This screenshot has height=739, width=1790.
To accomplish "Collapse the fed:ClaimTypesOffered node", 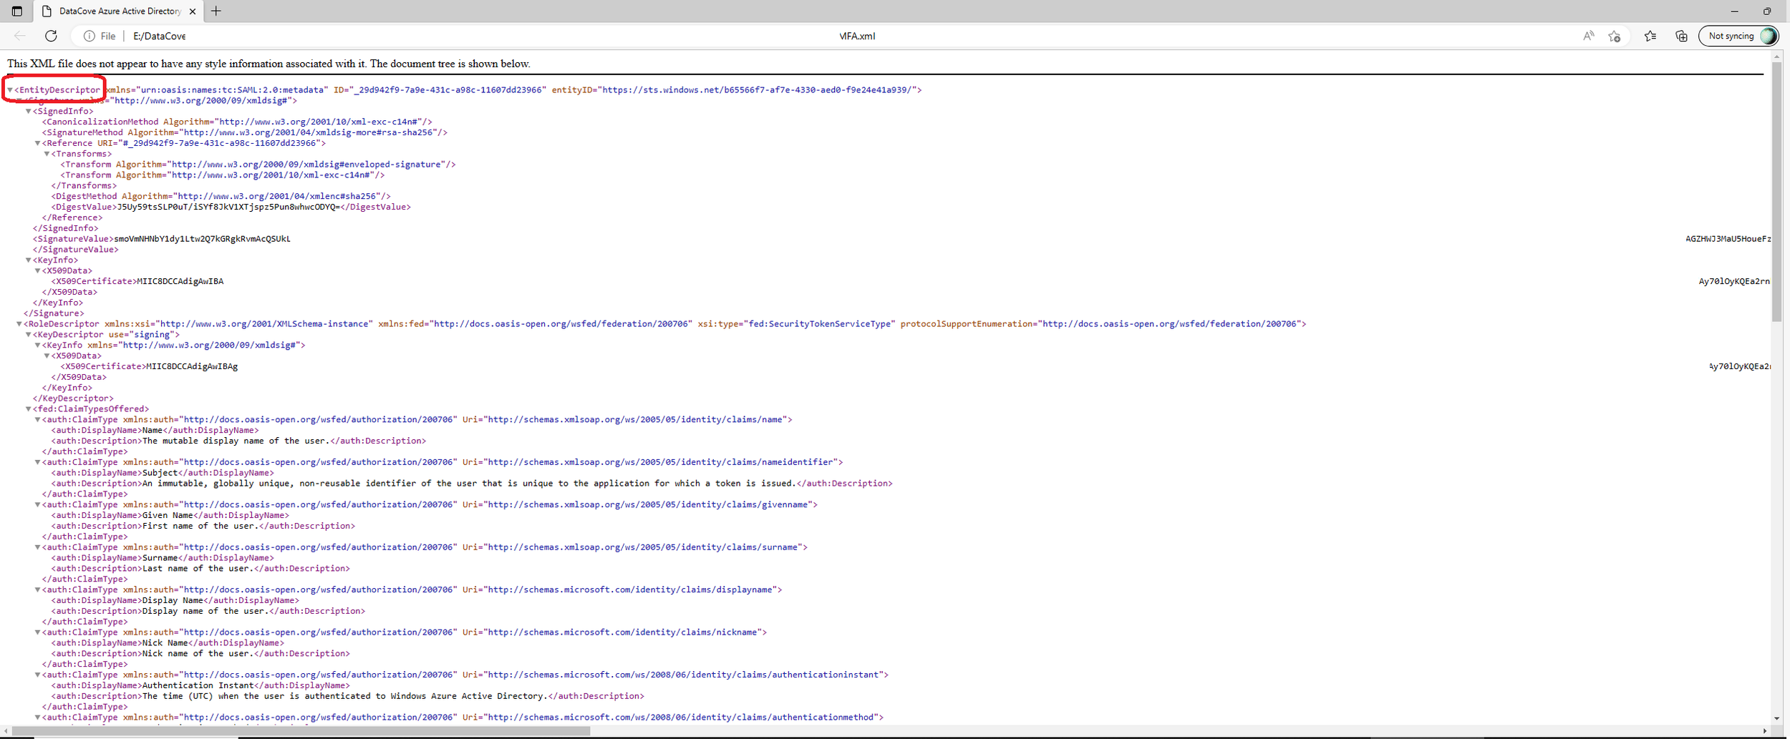I will click(x=29, y=409).
